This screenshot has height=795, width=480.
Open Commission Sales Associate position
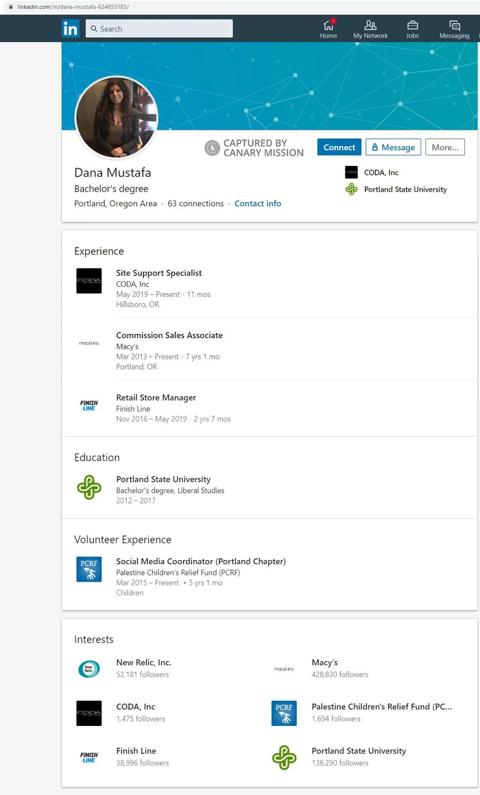coord(169,335)
